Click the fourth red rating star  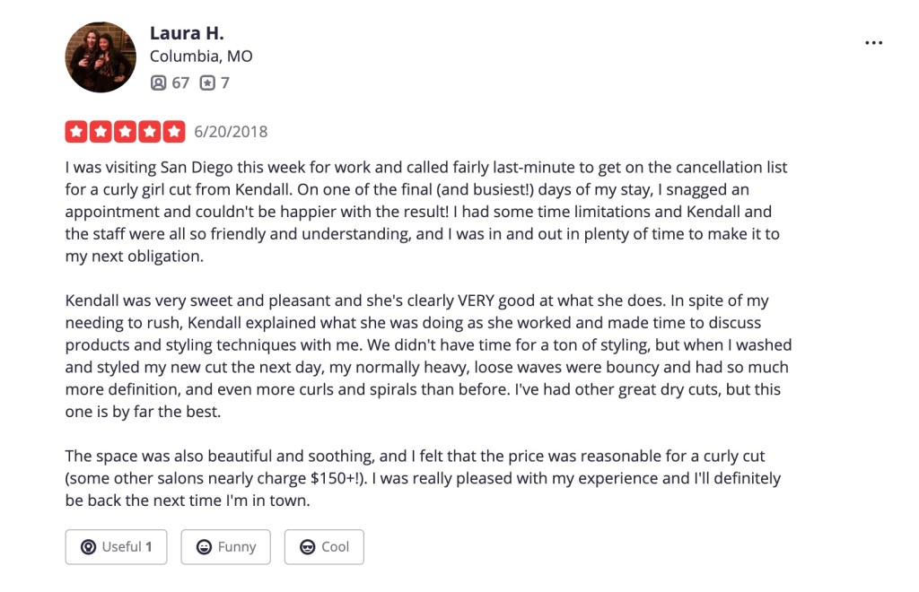click(x=149, y=132)
